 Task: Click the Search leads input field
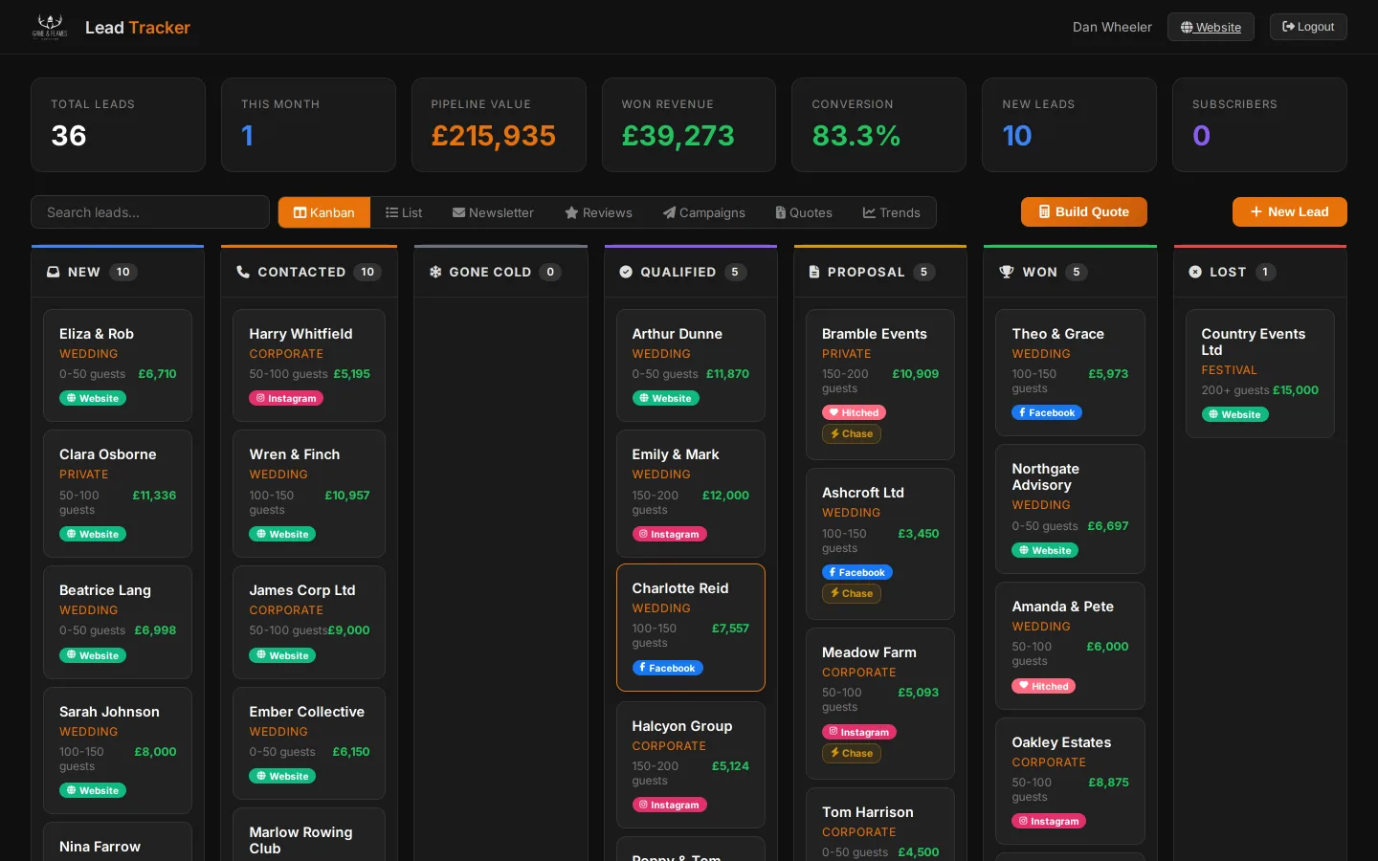[x=150, y=212]
